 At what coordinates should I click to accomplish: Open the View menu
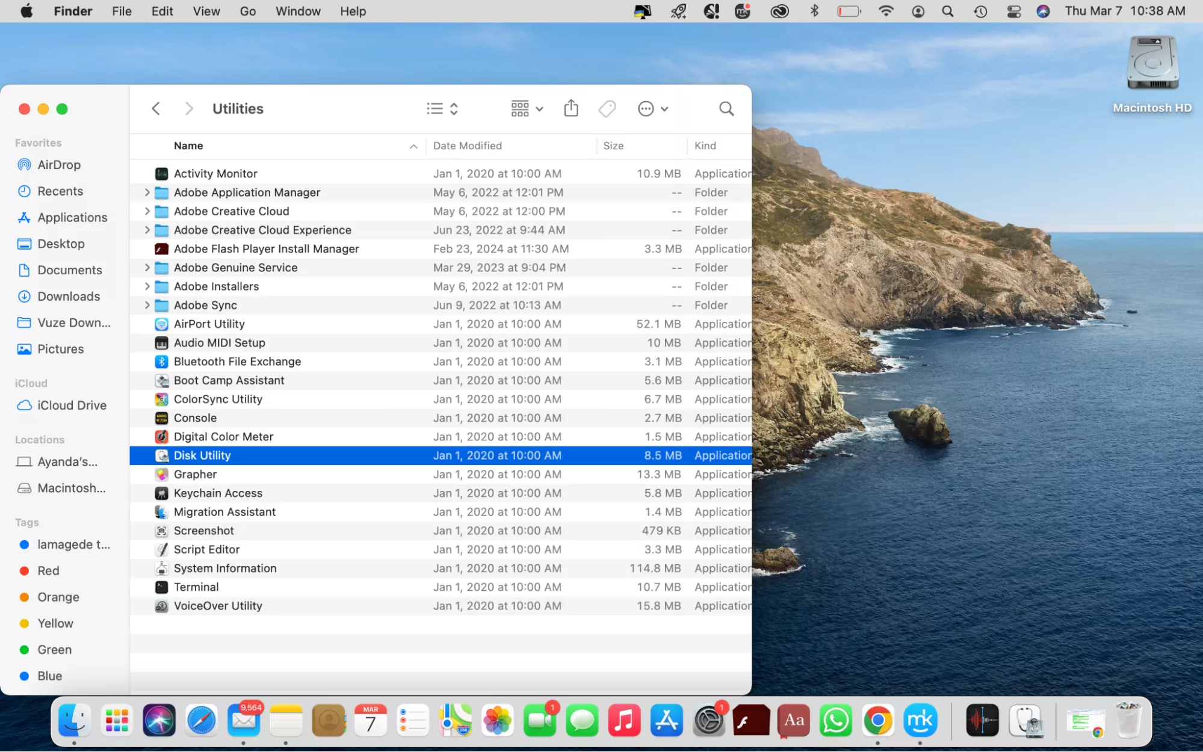click(206, 11)
